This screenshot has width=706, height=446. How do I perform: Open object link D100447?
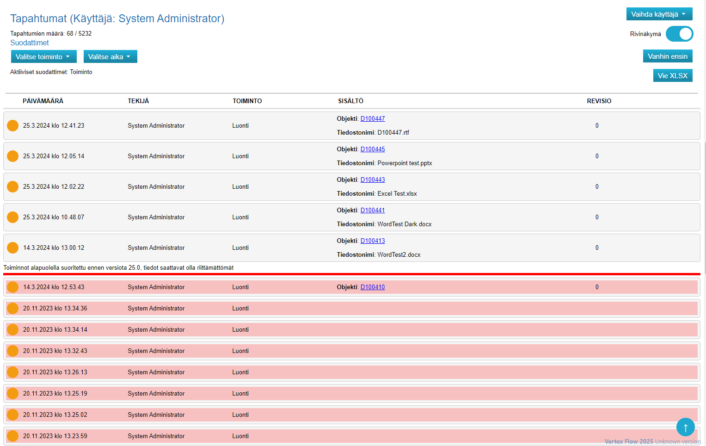pyautogui.click(x=373, y=118)
